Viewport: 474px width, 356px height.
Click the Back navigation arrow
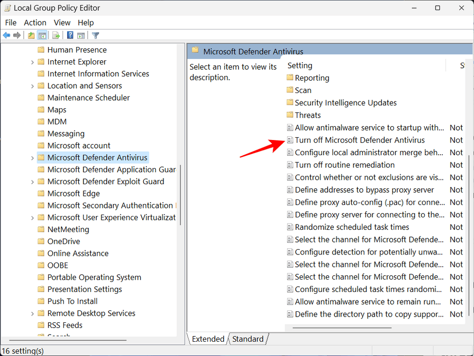pos(6,35)
